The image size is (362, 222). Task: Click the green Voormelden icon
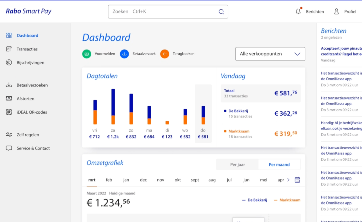click(x=87, y=54)
